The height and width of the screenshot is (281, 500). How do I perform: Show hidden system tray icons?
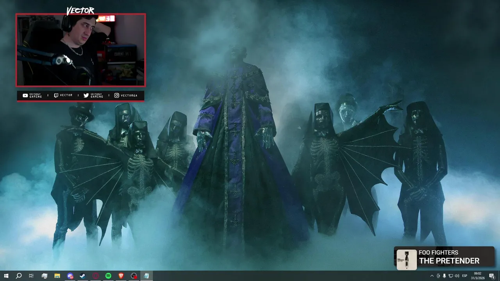[432, 276]
